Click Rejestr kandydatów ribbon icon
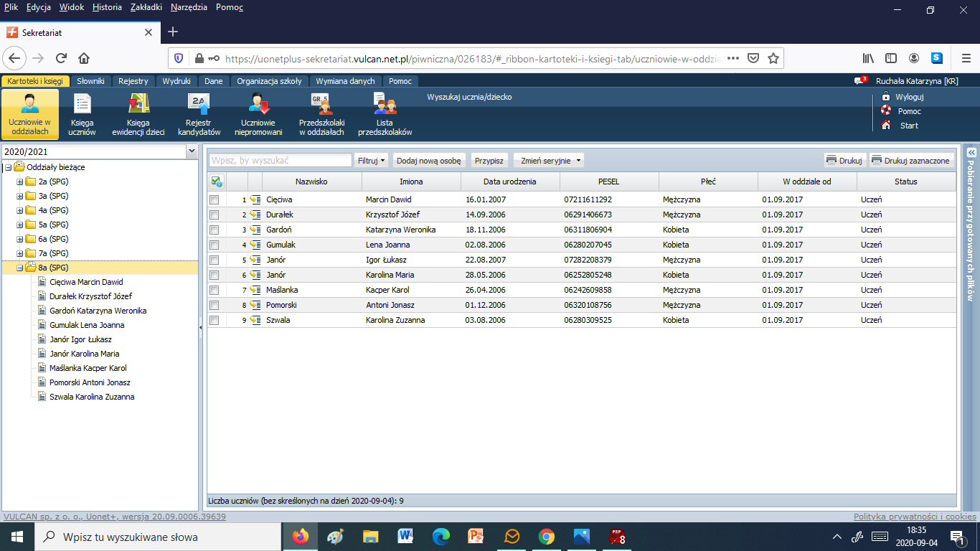The image size is (980, 551). coord(199,114)
